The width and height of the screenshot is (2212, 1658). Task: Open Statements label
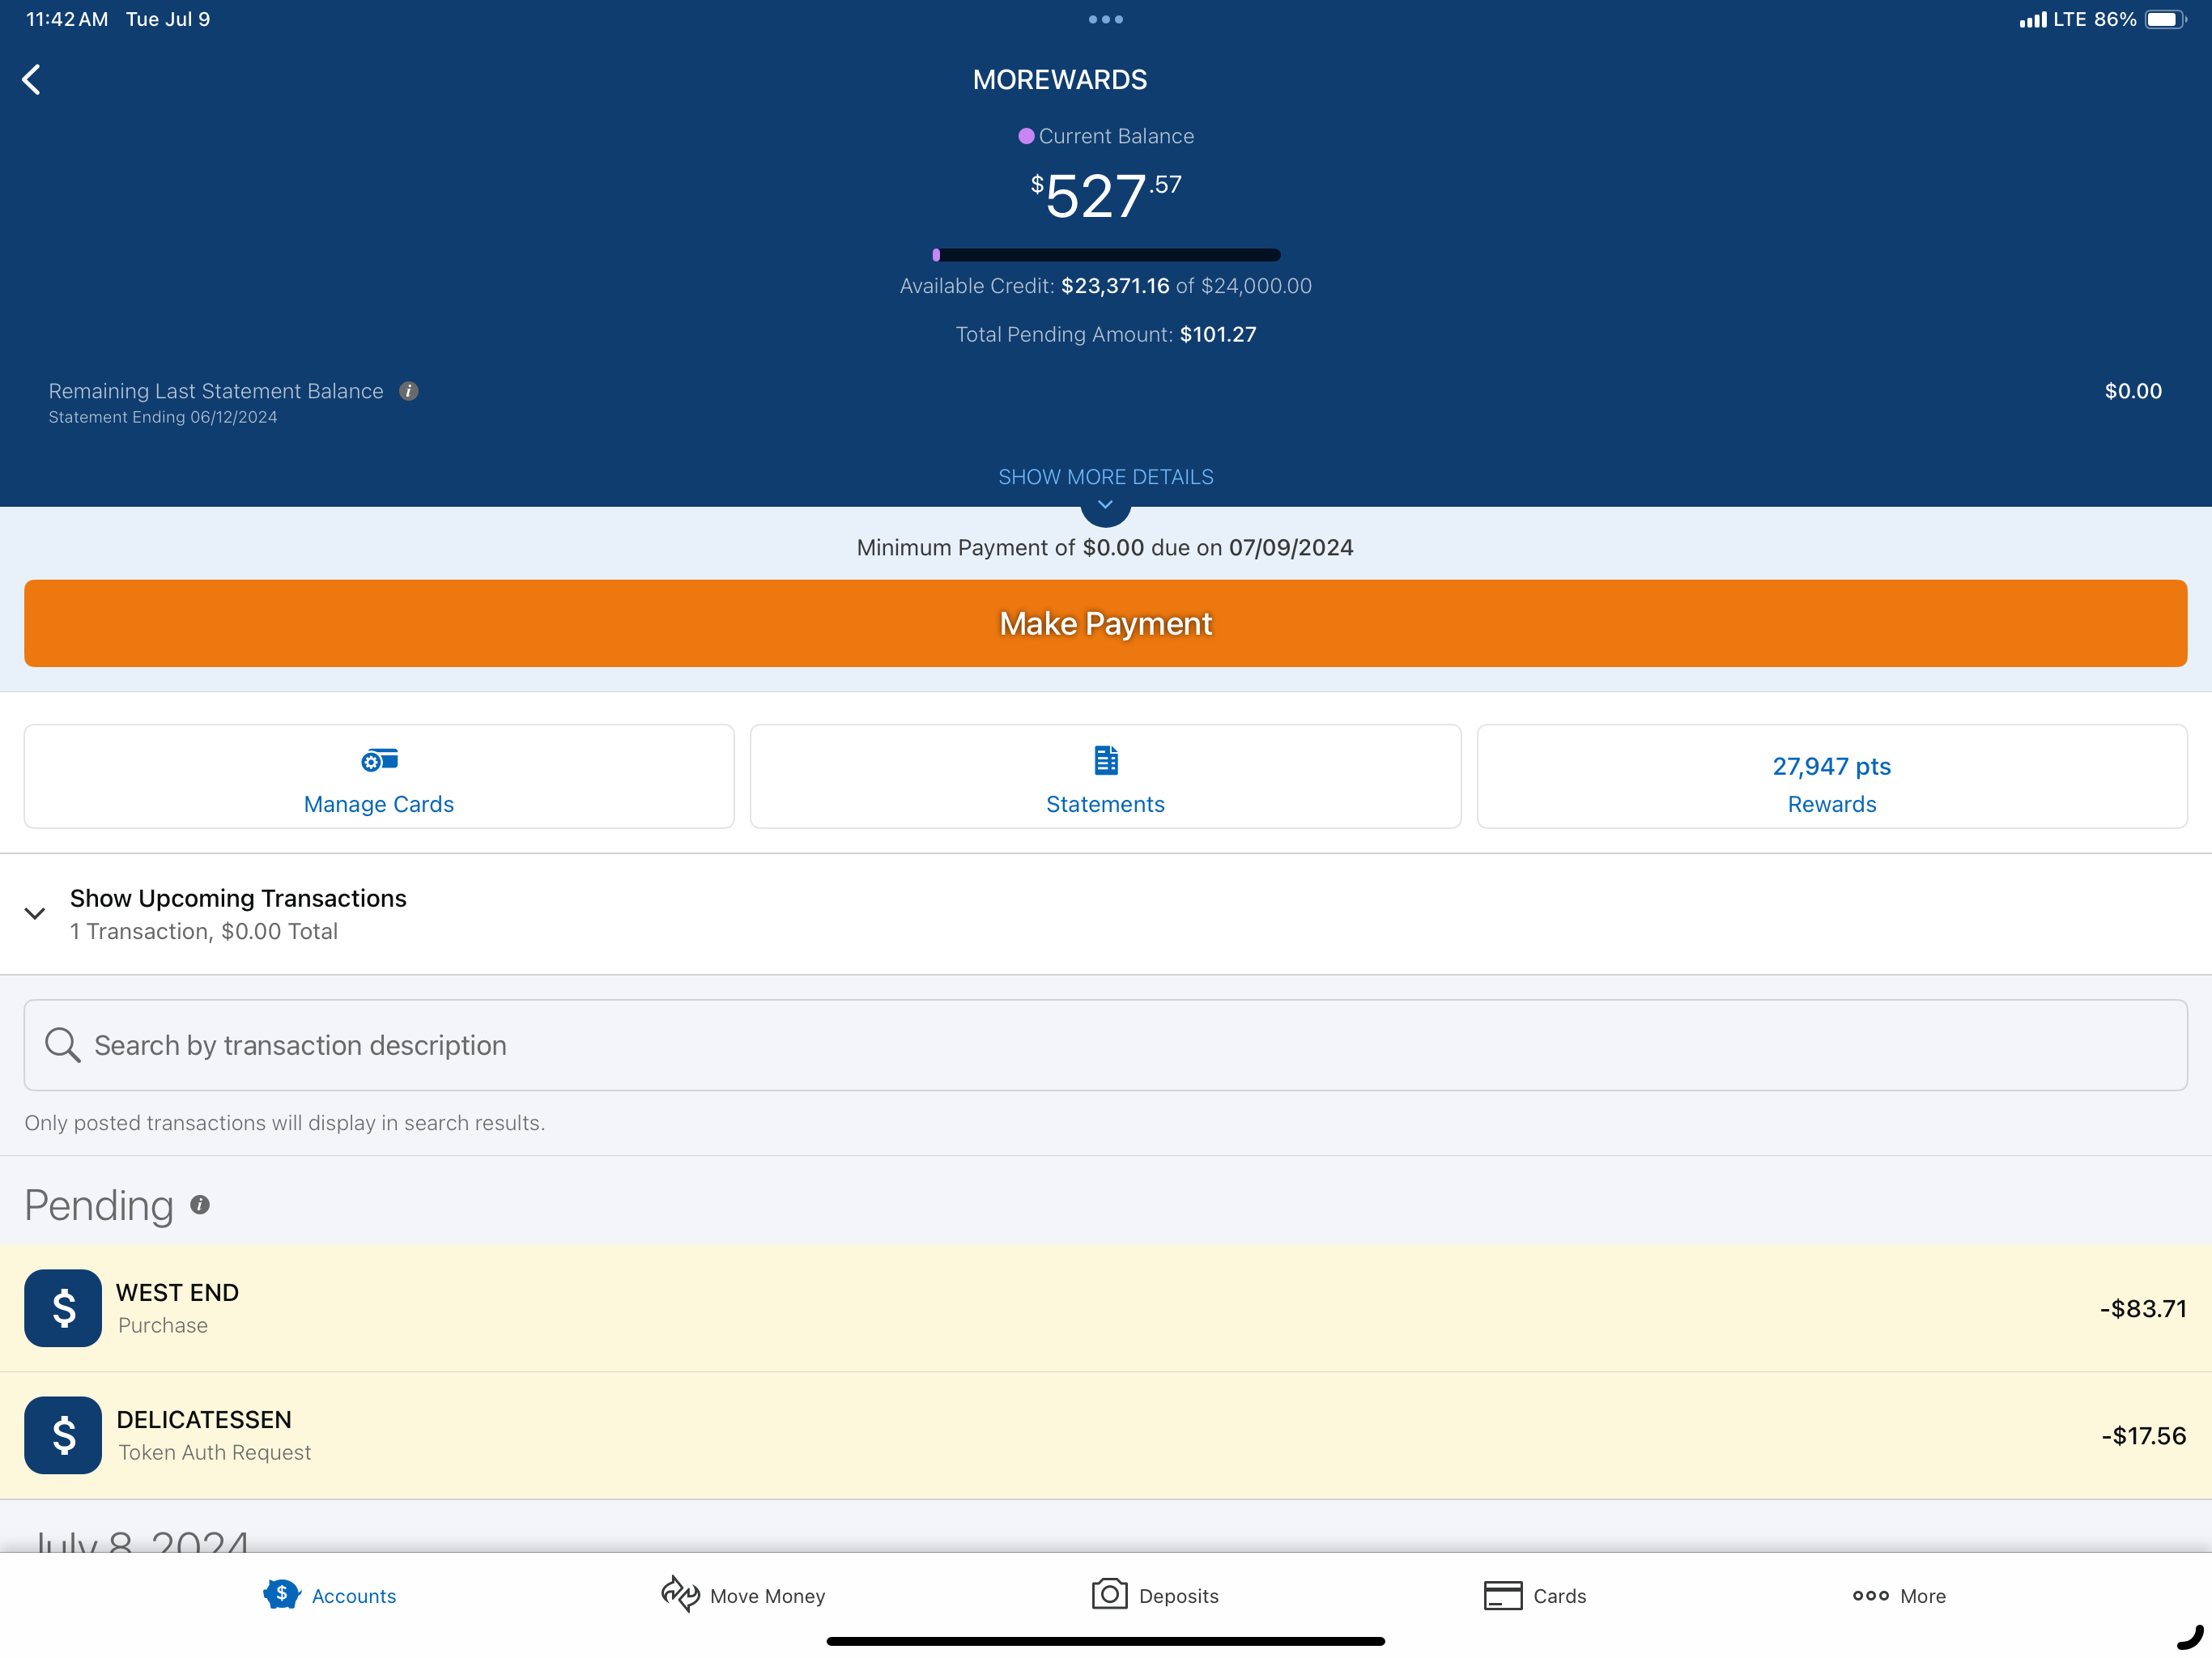1105,804
